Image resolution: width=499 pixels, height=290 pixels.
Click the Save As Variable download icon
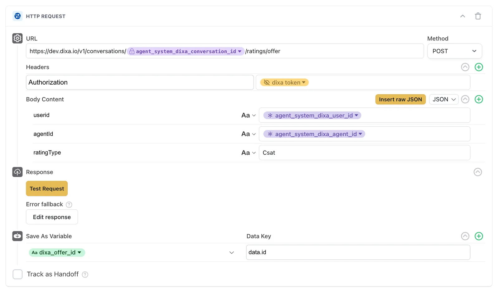[17, 236]
